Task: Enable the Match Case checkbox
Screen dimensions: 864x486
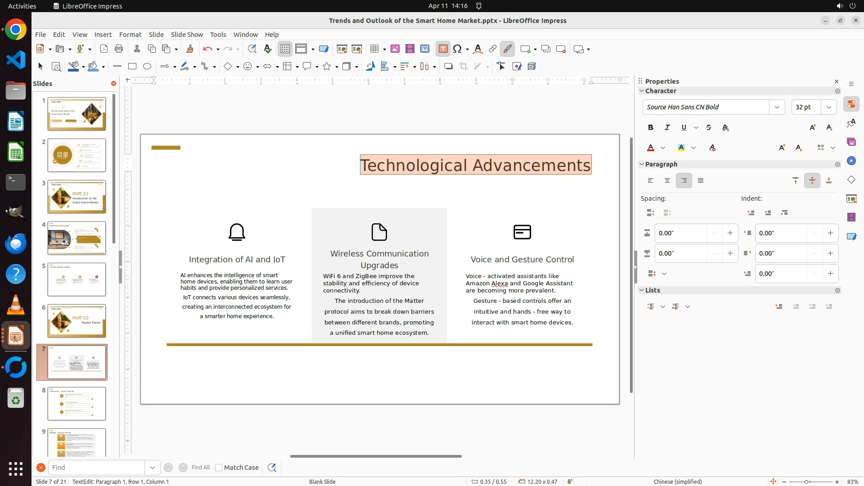Action: [219, 468]
